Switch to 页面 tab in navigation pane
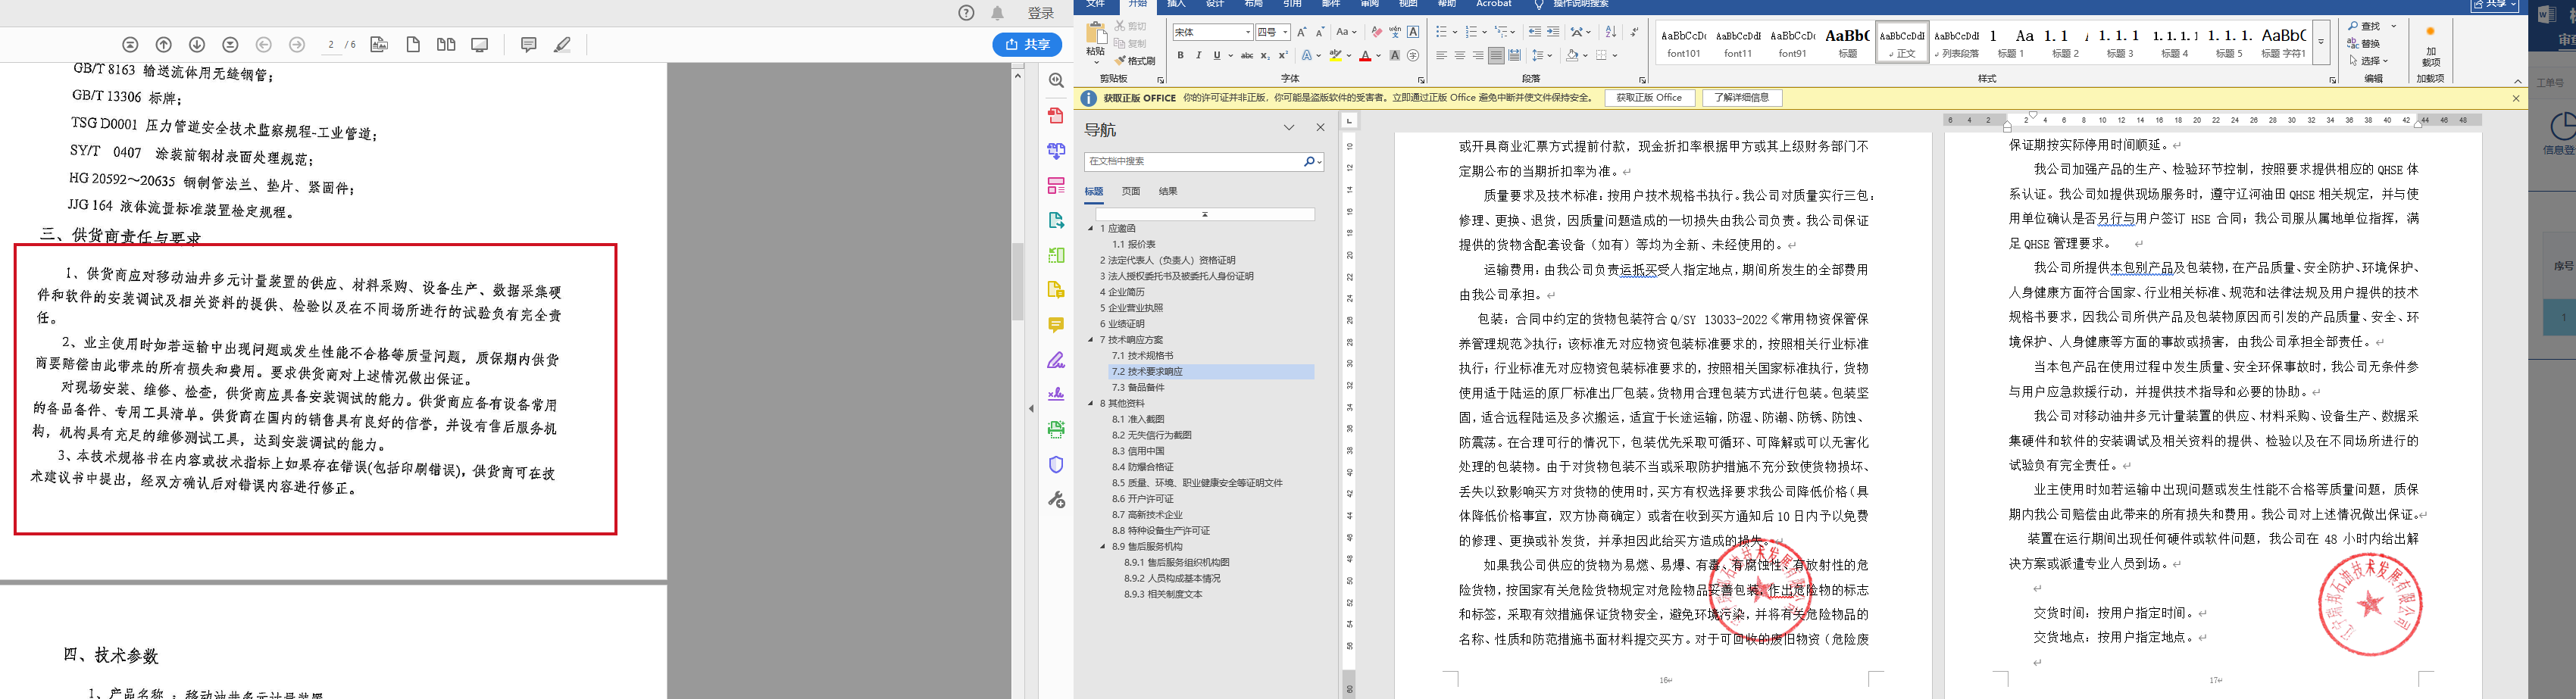This screenshot has width=2576, height=699. (x=1130, y=191)
